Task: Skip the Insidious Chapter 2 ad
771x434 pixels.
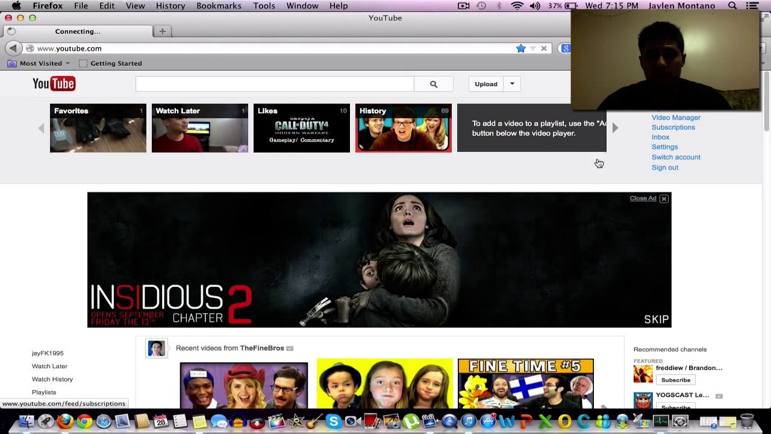Action: [657, 319]
